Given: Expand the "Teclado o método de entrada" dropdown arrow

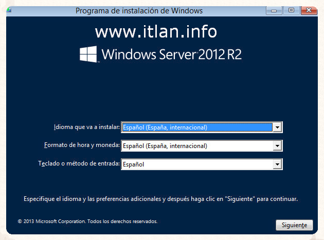Looking at the screenshot, I should click(278, 164).
